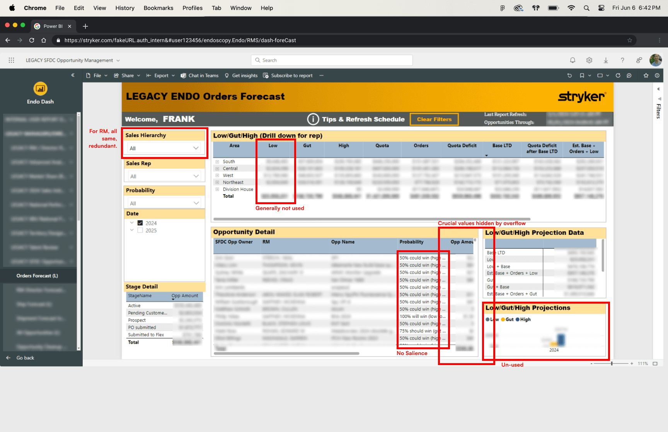Open Chrome Bookmarks menu

[158, 8]
